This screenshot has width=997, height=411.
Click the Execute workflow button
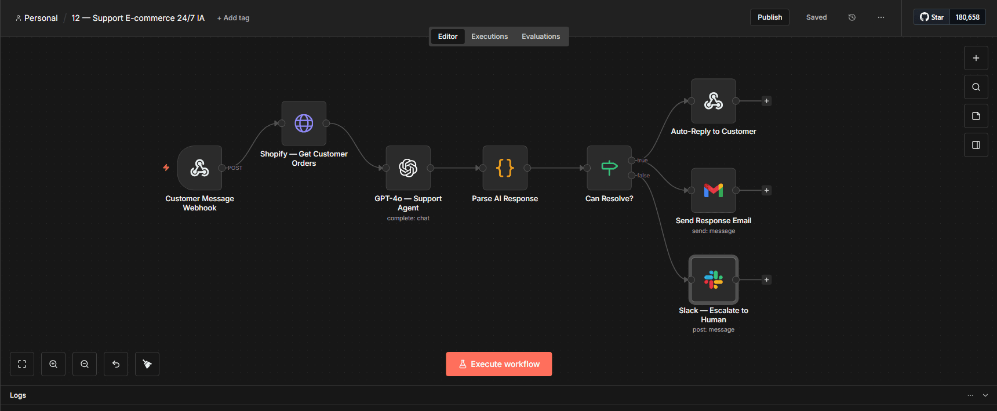pyautogui.click(x=499, y=364)
